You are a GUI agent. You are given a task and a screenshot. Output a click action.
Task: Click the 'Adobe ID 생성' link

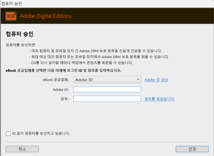click(156, 80)
